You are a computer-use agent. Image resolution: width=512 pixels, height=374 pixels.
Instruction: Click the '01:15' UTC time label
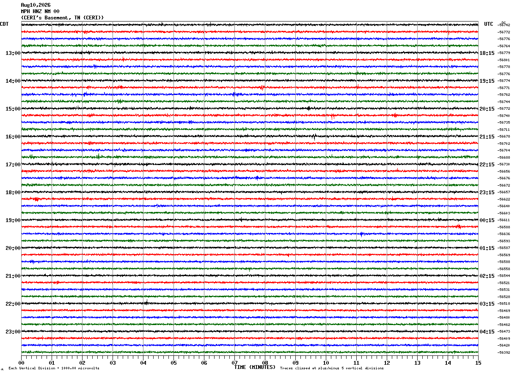point(487,248)
